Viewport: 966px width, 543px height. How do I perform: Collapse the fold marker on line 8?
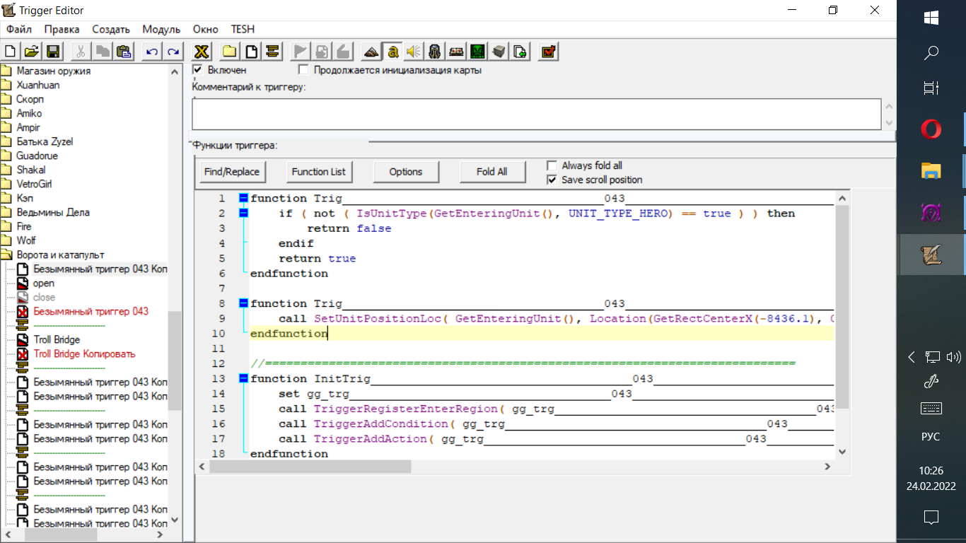(x=243, y=303)
